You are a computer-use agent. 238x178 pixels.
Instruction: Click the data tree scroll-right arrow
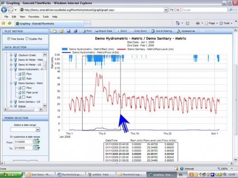[x=40, y=109]
